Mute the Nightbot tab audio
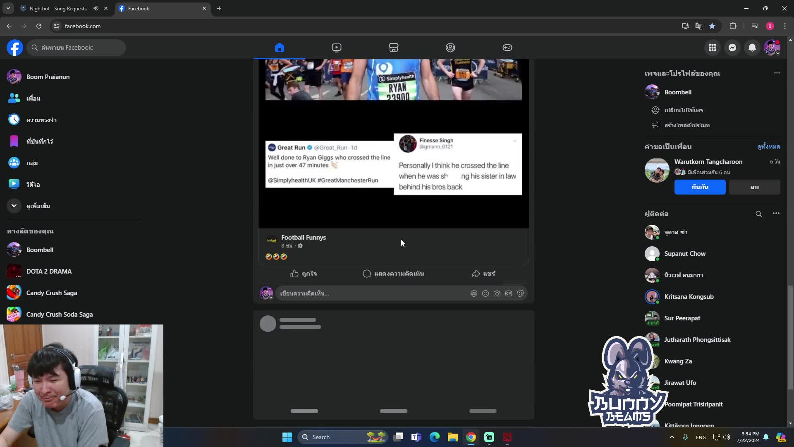Screen dimensions: 794x447 (x=96, y=8)
